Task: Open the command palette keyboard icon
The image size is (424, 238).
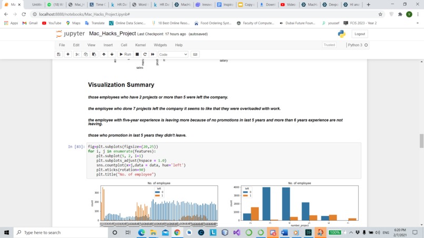Action: click(x=195, y=54)
